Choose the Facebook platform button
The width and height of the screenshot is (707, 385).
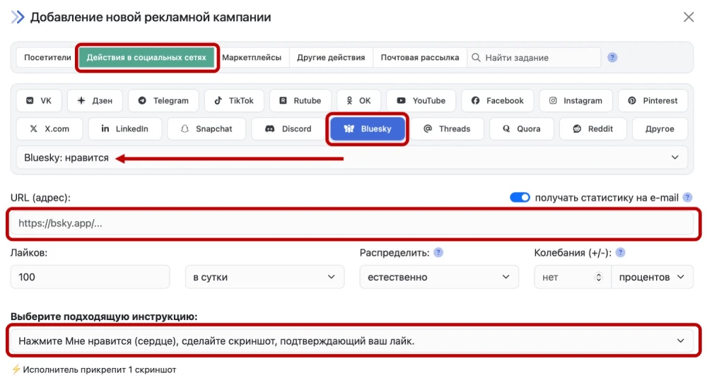pyautogui.click(x=497, y=100)
